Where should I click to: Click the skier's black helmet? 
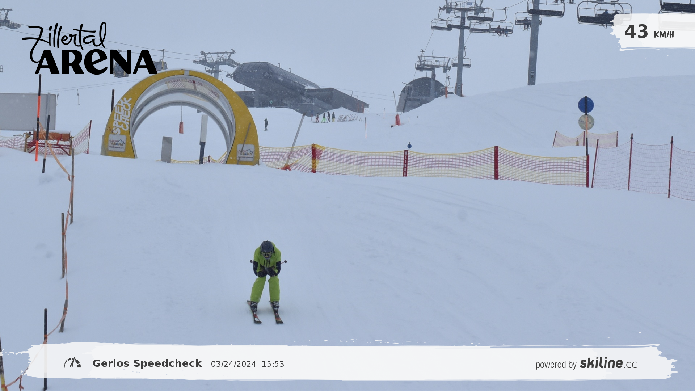[267, 247]
